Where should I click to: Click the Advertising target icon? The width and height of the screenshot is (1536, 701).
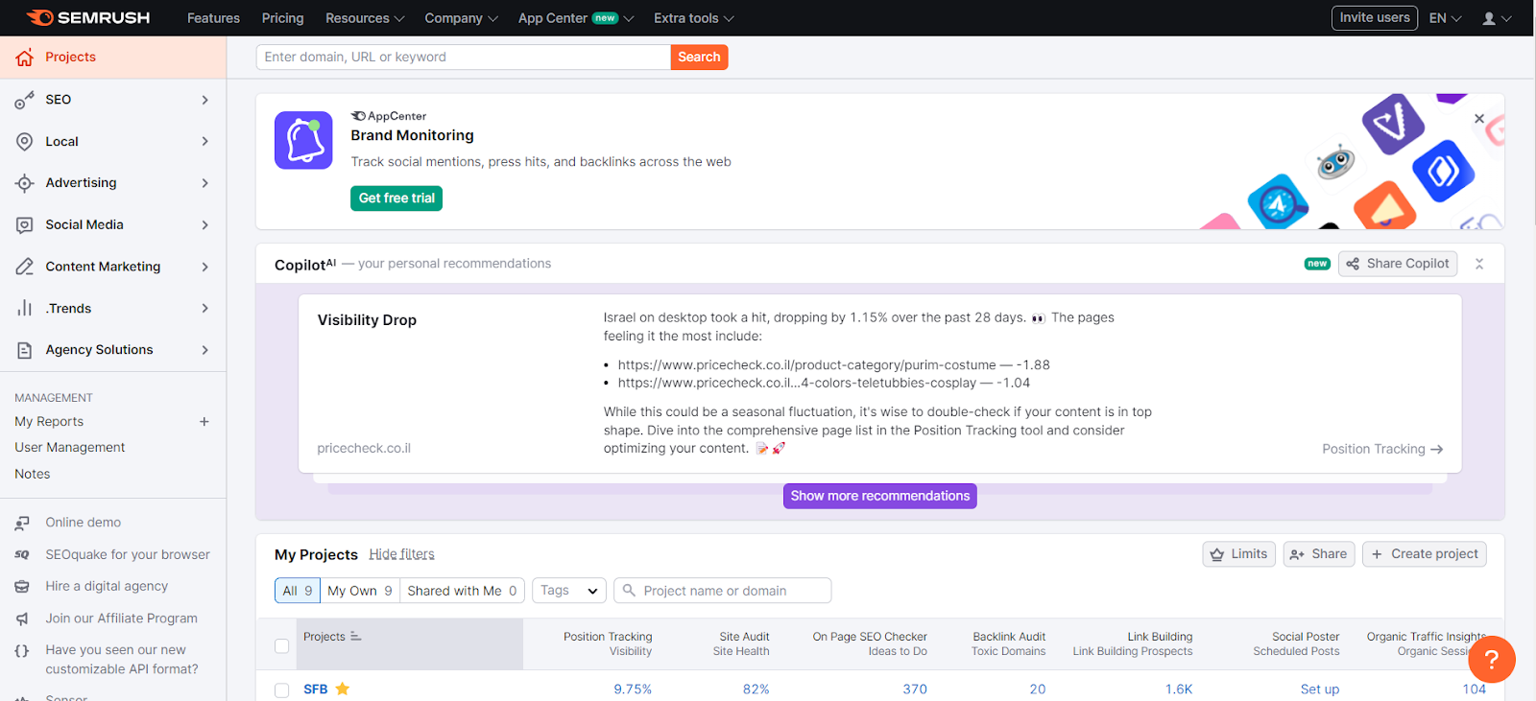25,183
